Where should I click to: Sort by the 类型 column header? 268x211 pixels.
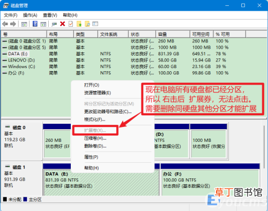point(86,34)
